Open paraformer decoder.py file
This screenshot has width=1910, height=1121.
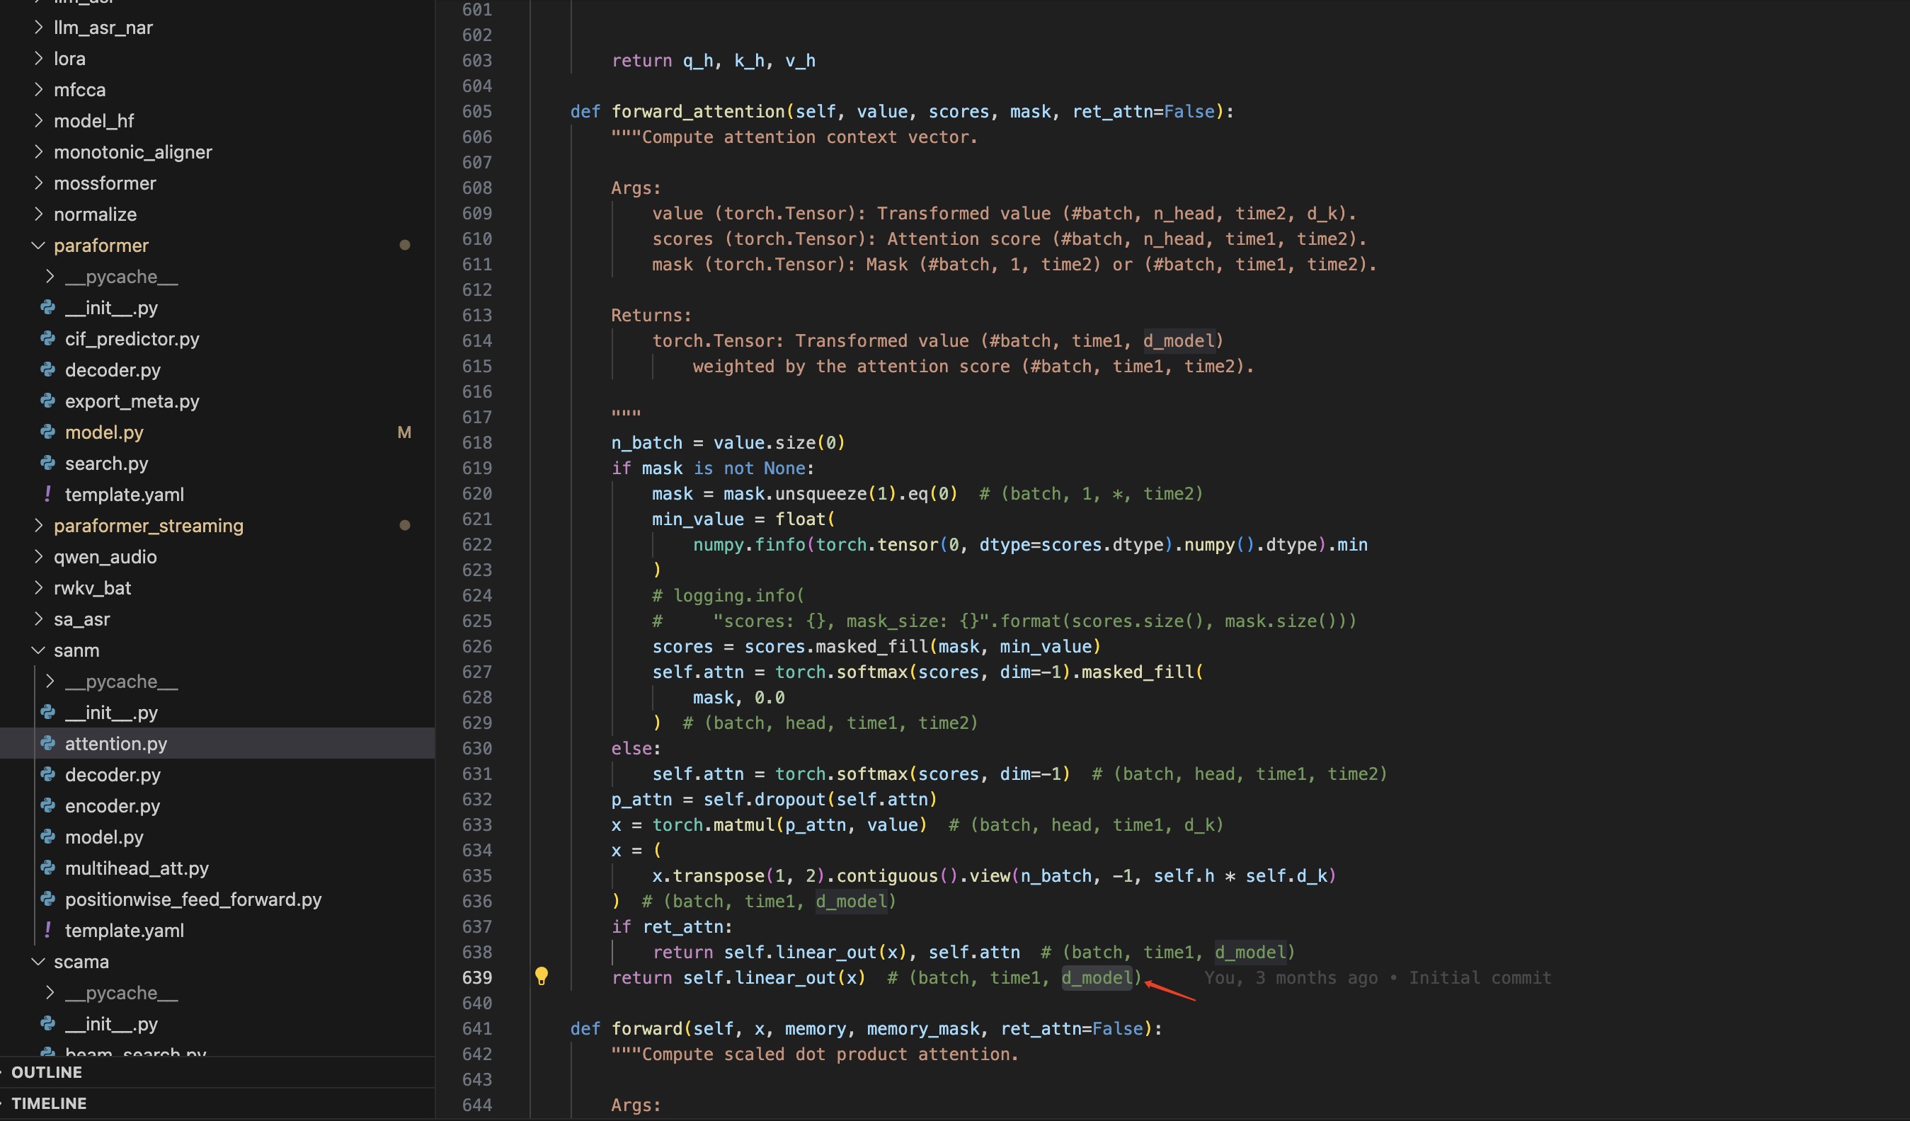click(x=113, y=369)
